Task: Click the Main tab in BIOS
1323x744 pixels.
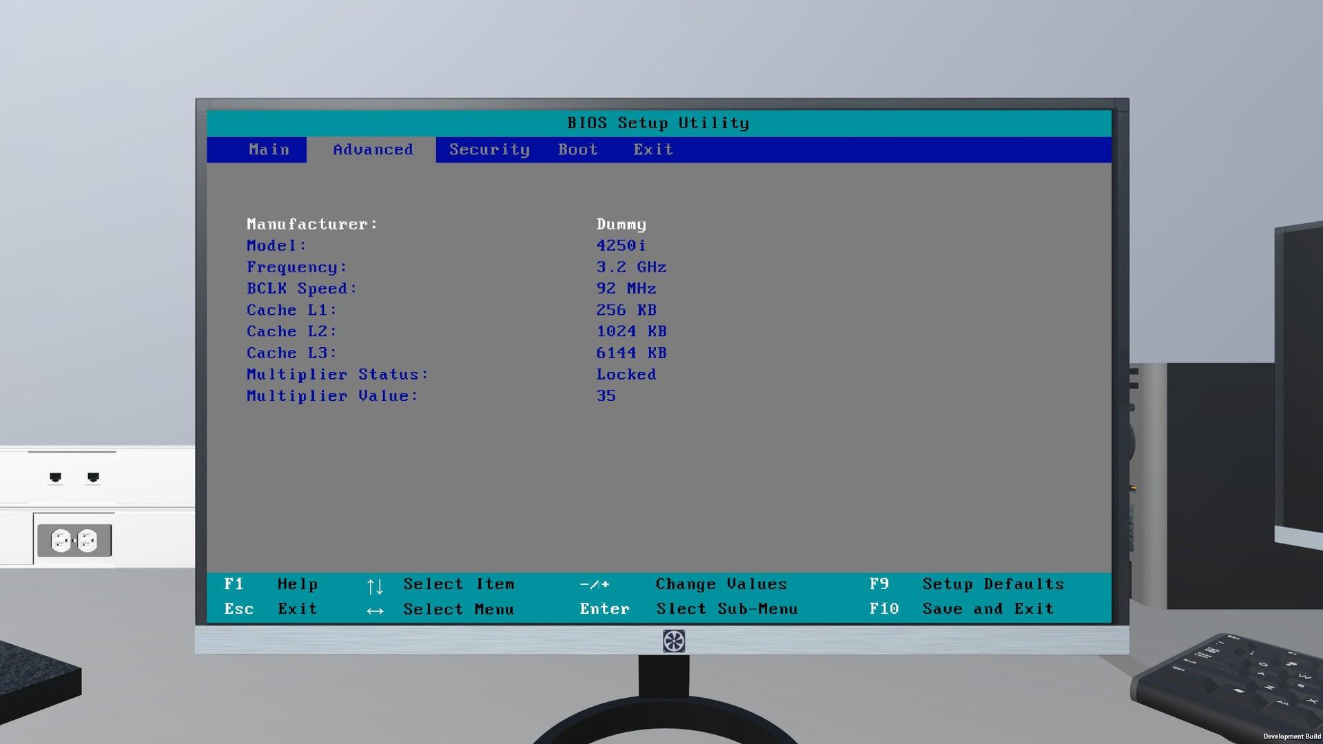Action: coord(270,149)
